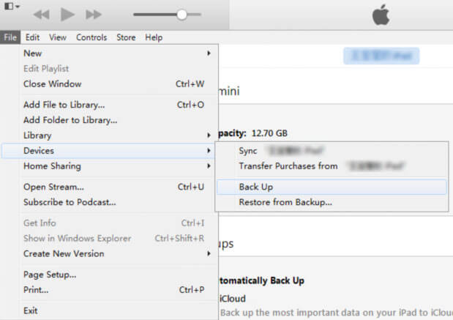453x320 pixels.
Task: Expand the Create New Version submenu
Action: (x=117, y=253)
